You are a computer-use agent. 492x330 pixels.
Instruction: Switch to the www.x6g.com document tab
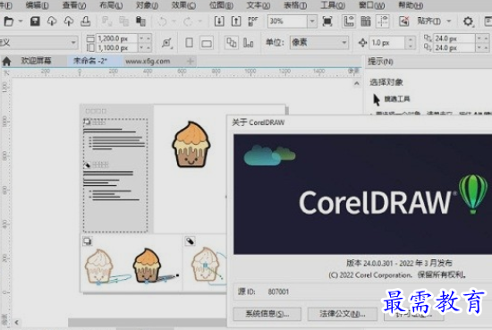pos(148,61)
